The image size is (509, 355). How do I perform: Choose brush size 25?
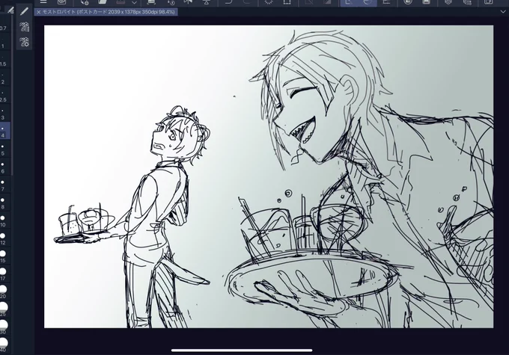coord(3,310)
